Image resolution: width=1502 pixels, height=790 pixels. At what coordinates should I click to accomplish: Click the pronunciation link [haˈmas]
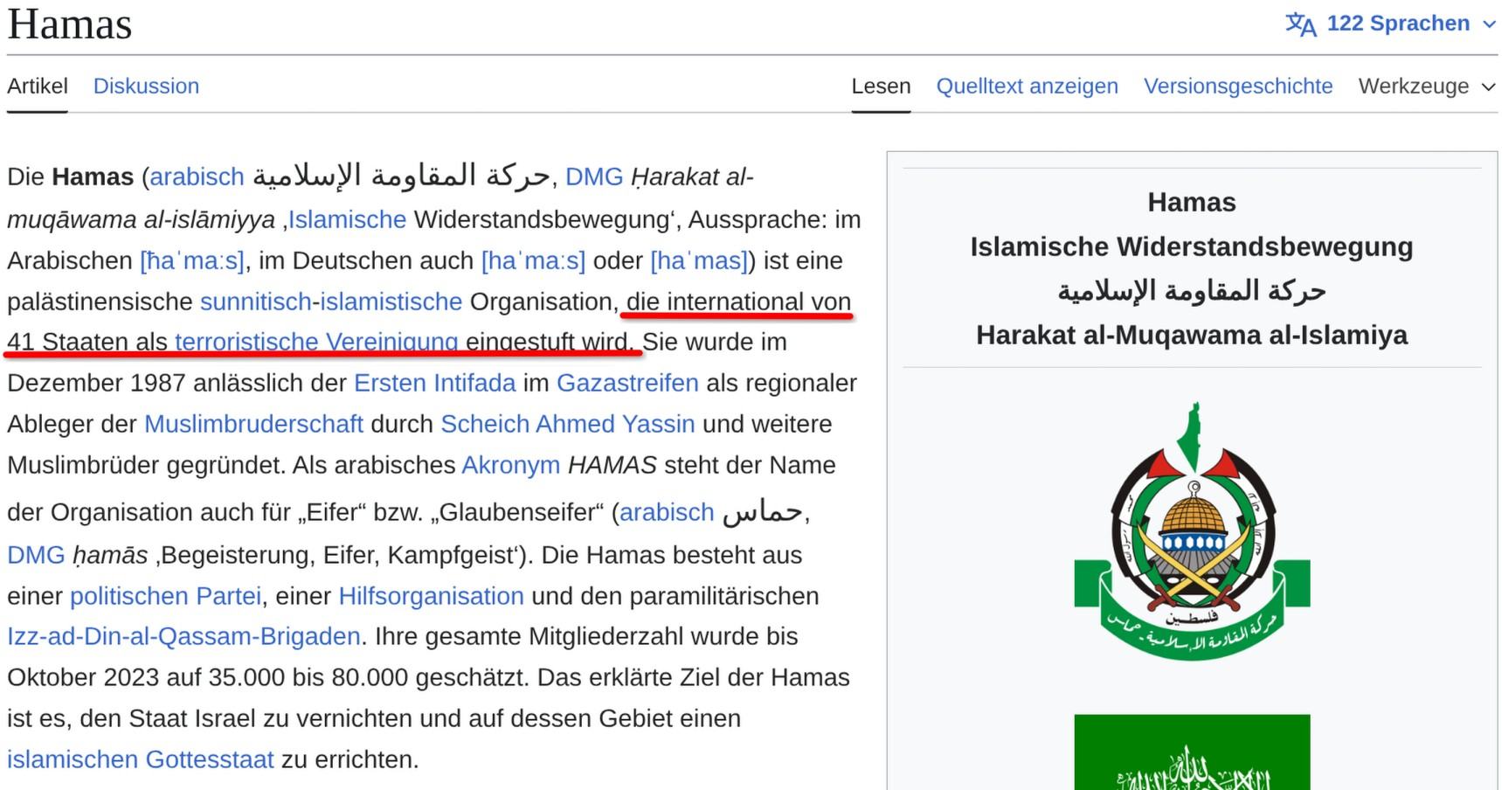(x=699, y=260)
